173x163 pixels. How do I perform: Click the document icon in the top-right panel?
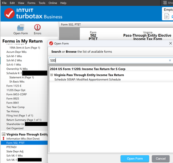pyautogui.click(x=167, y=16)
